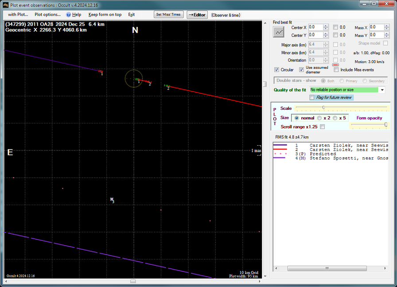Click the (Observer & time) label
This screenshot has width=397, height=287.
pyautogui.click(x=226, y=15)
